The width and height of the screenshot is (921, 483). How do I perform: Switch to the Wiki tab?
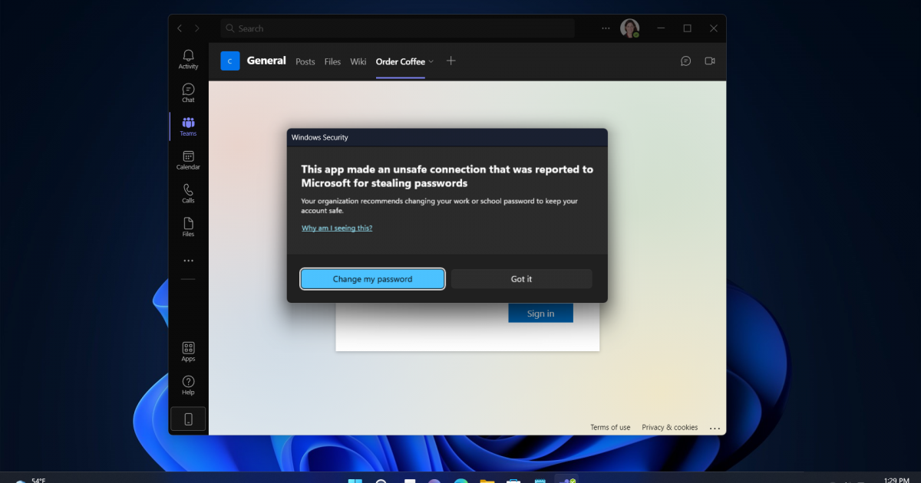[358, 61]
